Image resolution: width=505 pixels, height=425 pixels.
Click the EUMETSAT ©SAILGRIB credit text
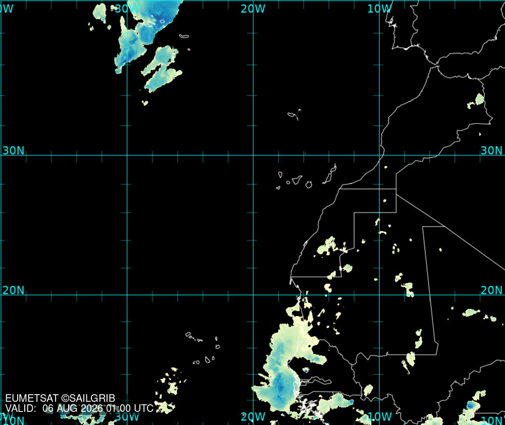pos(60,398)
